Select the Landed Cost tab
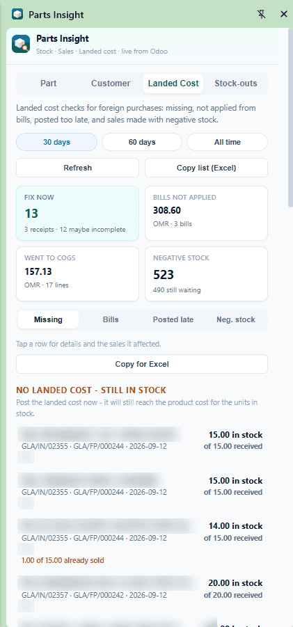The width and height of the screenshot is (293, 627). click(173, 84)
